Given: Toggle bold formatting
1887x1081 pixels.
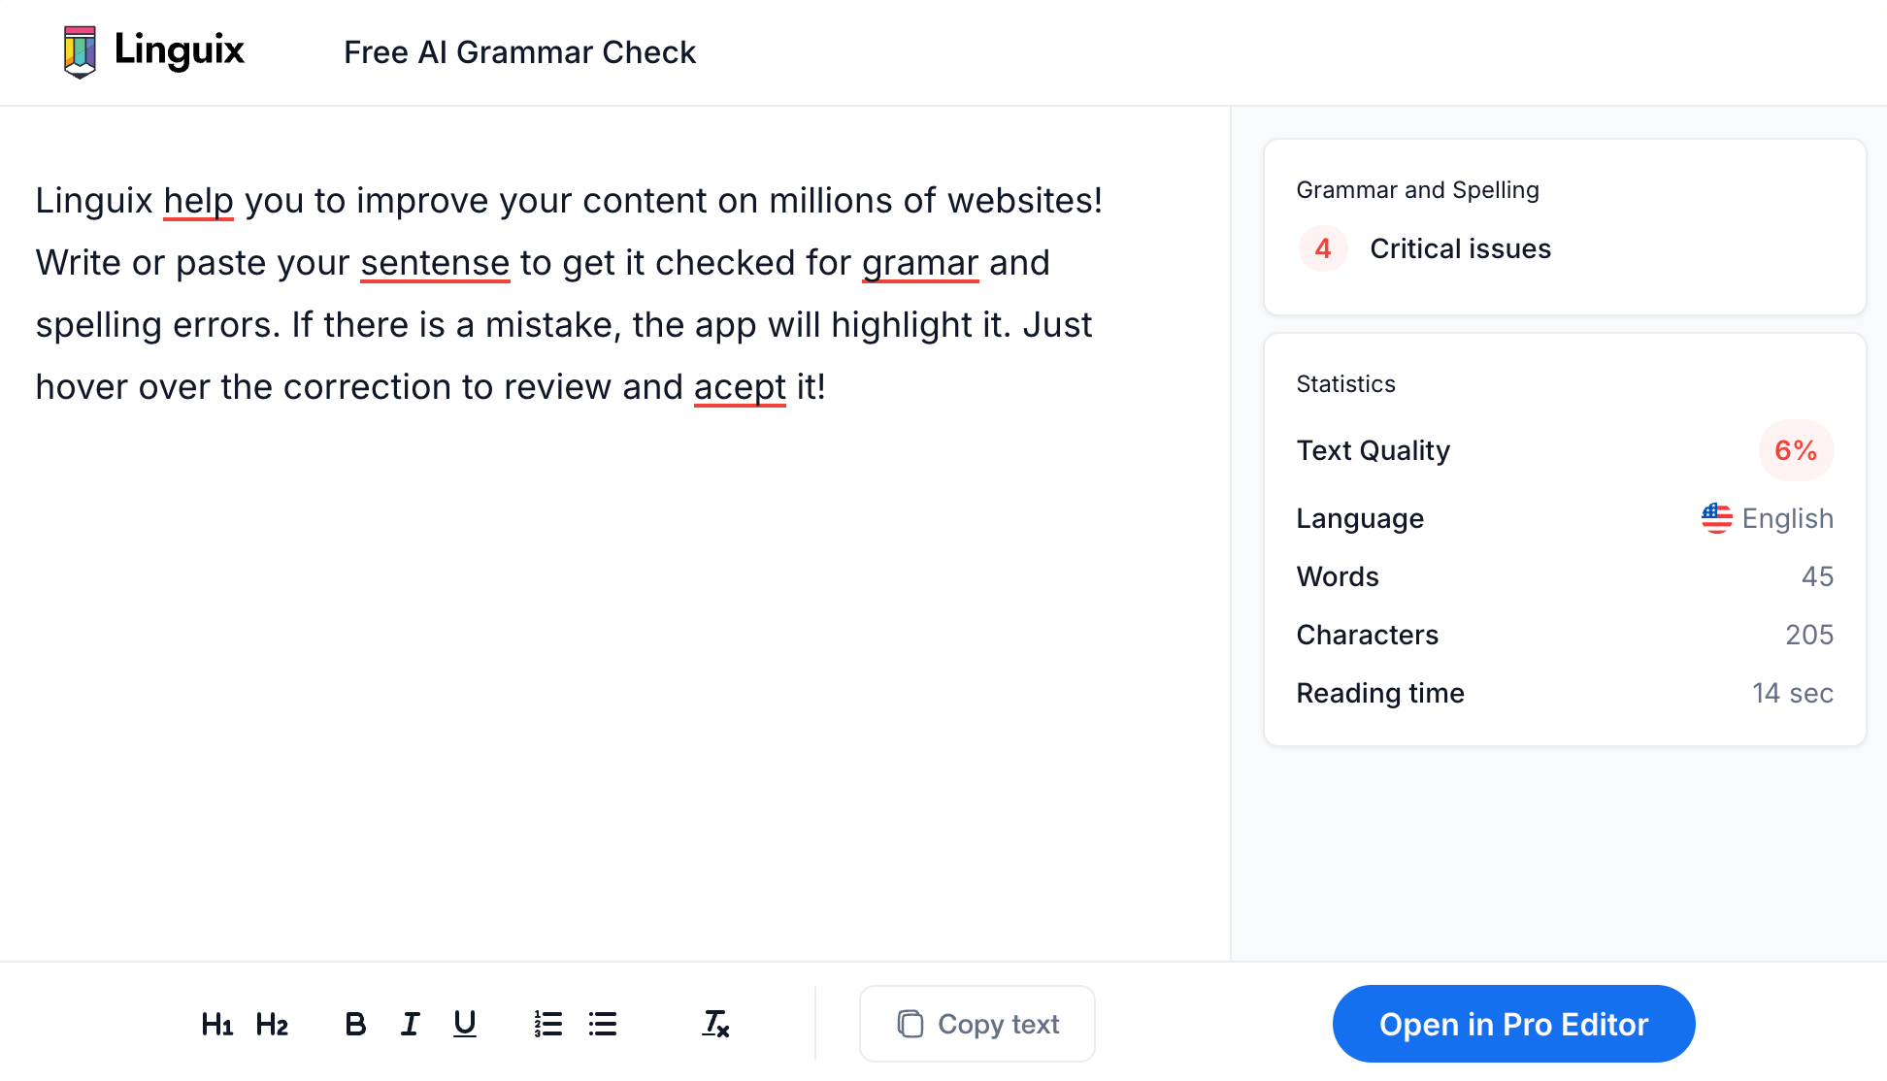Looking at the screenshot, I should click(x=355, y=1024).
